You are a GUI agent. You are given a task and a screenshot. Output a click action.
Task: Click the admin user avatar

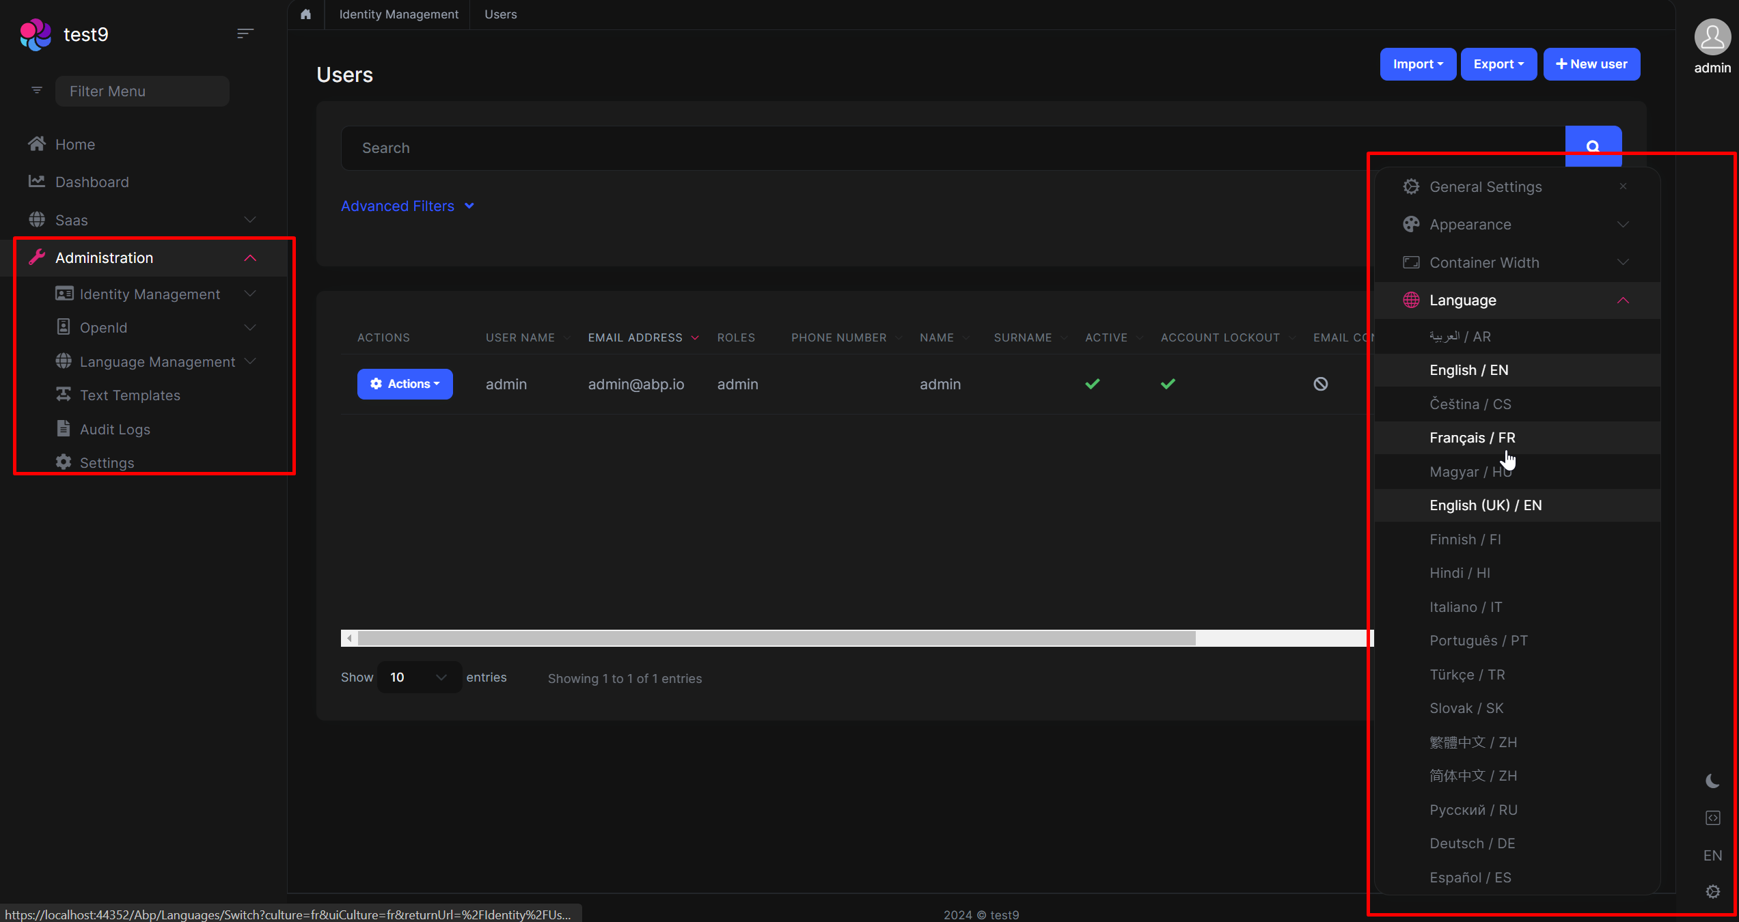click(1712, 38)
